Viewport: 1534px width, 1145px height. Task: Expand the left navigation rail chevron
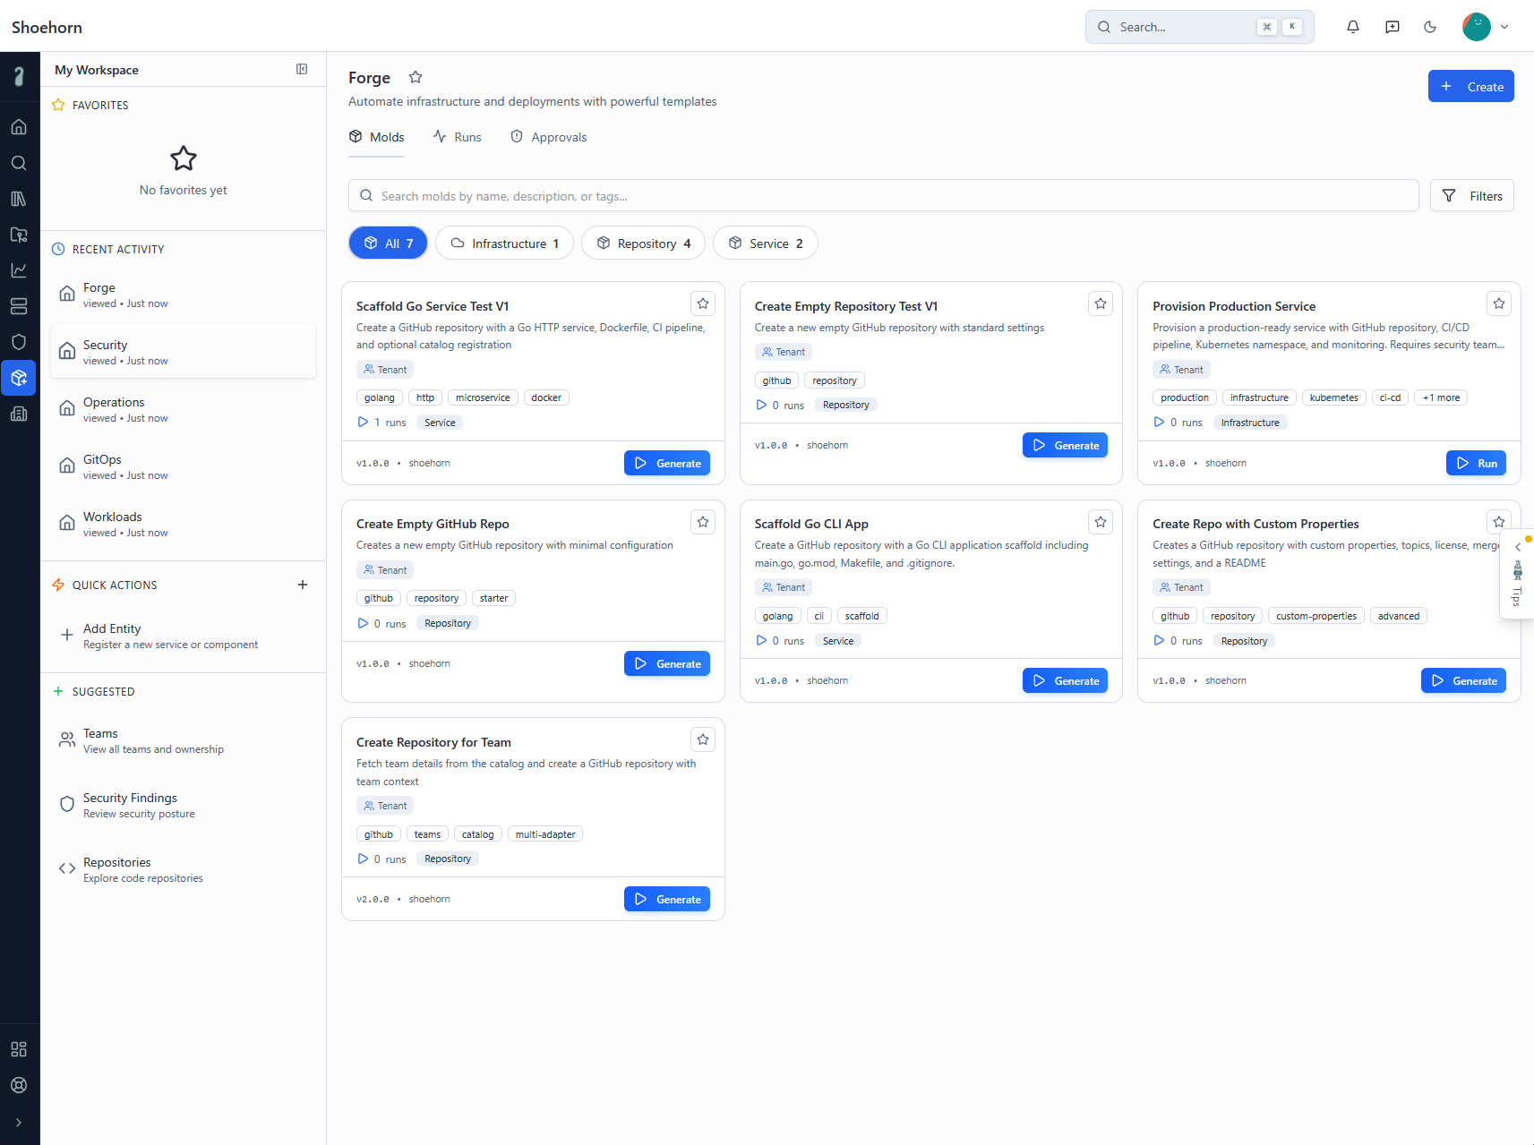[19, 1123]
